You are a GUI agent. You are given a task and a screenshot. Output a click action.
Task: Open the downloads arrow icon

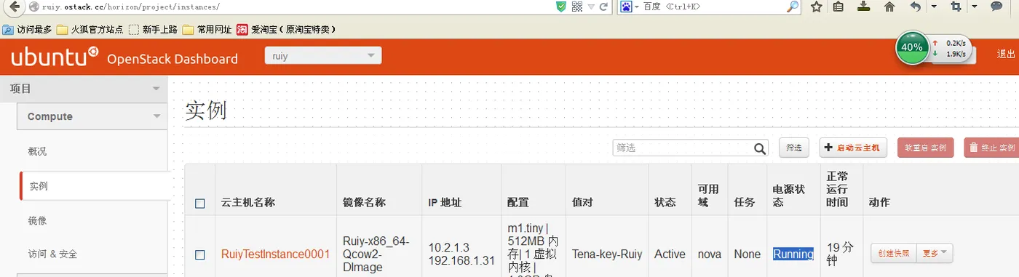(x=863, y=7)
